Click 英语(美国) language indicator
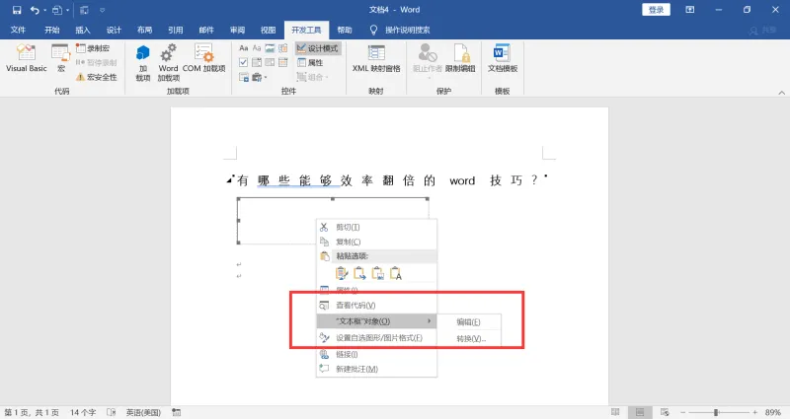This screenshot has height=419, width=790. point(143,412)
